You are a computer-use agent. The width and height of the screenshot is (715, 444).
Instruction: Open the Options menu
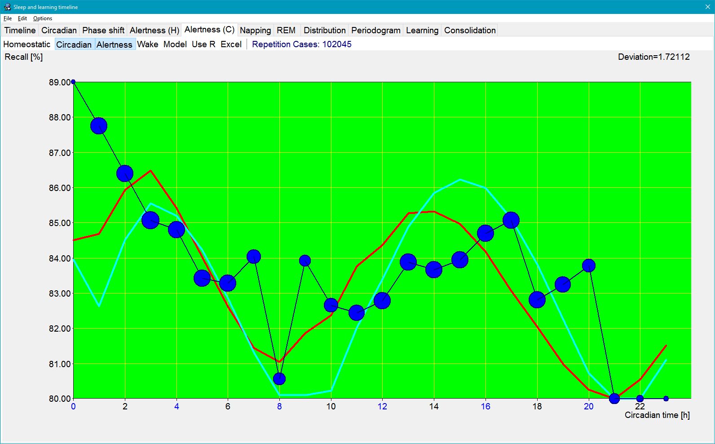point(43,18)
